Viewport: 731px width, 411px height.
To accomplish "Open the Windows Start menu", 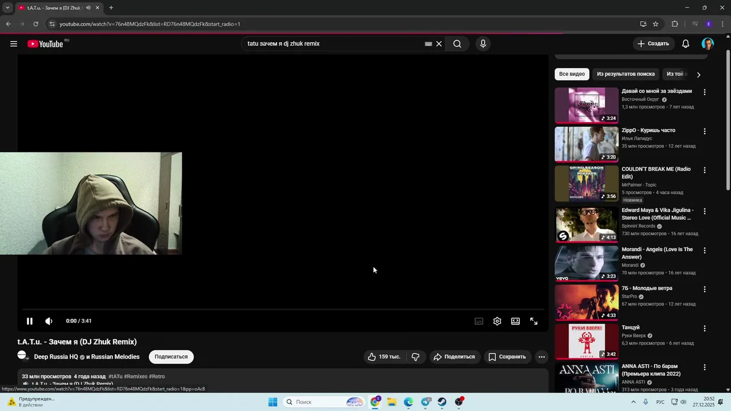I will coord(273,402).
